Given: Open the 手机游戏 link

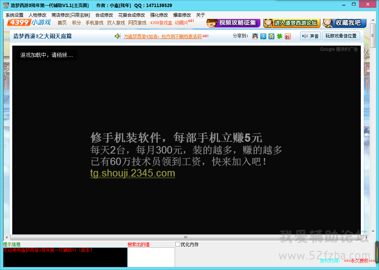Looking at the screenshot, I should coord(94,23).
